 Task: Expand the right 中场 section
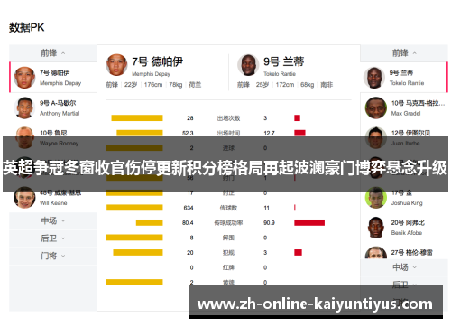404,267
